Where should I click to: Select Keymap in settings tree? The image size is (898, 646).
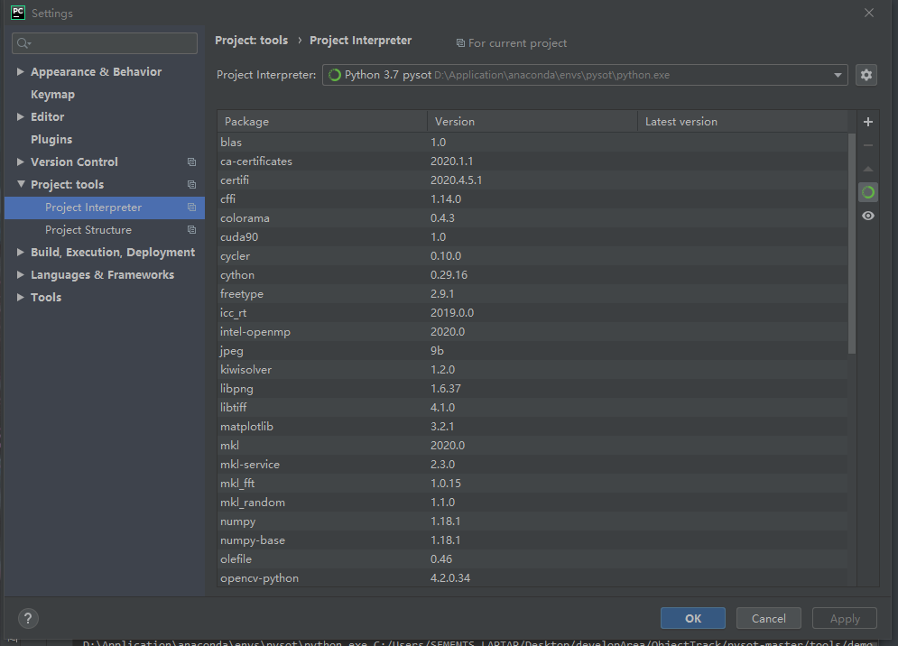coord(52,95)
